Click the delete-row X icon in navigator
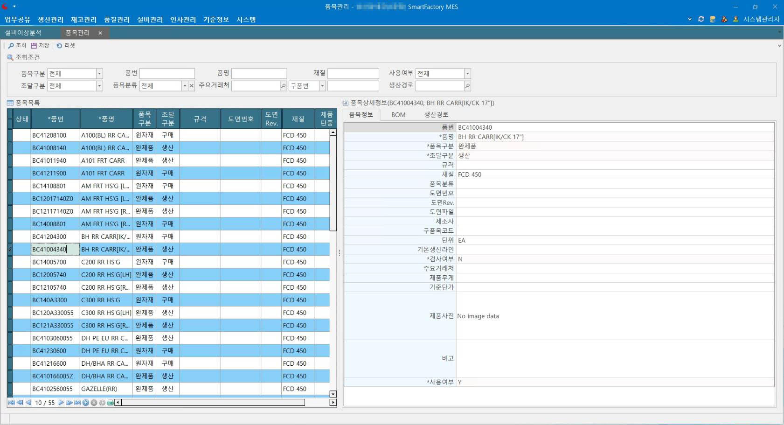The height and width of the screenshot is (425, 784). [x=94, y=403]
